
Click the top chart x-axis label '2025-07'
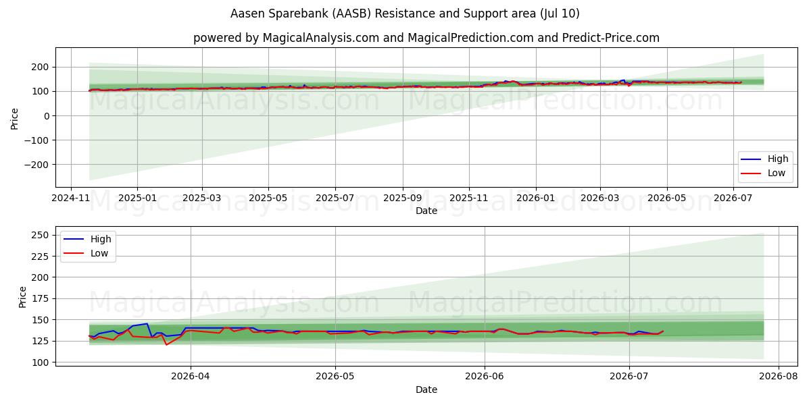pyautogui.click(x=335, y=199)
